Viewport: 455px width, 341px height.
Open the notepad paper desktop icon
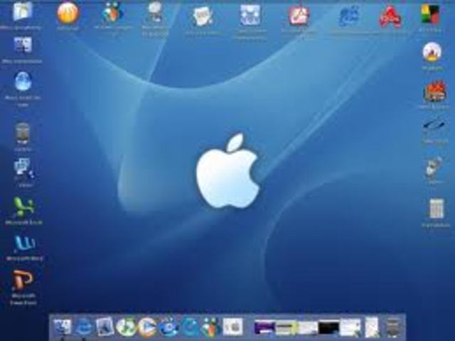coord(203,16)
